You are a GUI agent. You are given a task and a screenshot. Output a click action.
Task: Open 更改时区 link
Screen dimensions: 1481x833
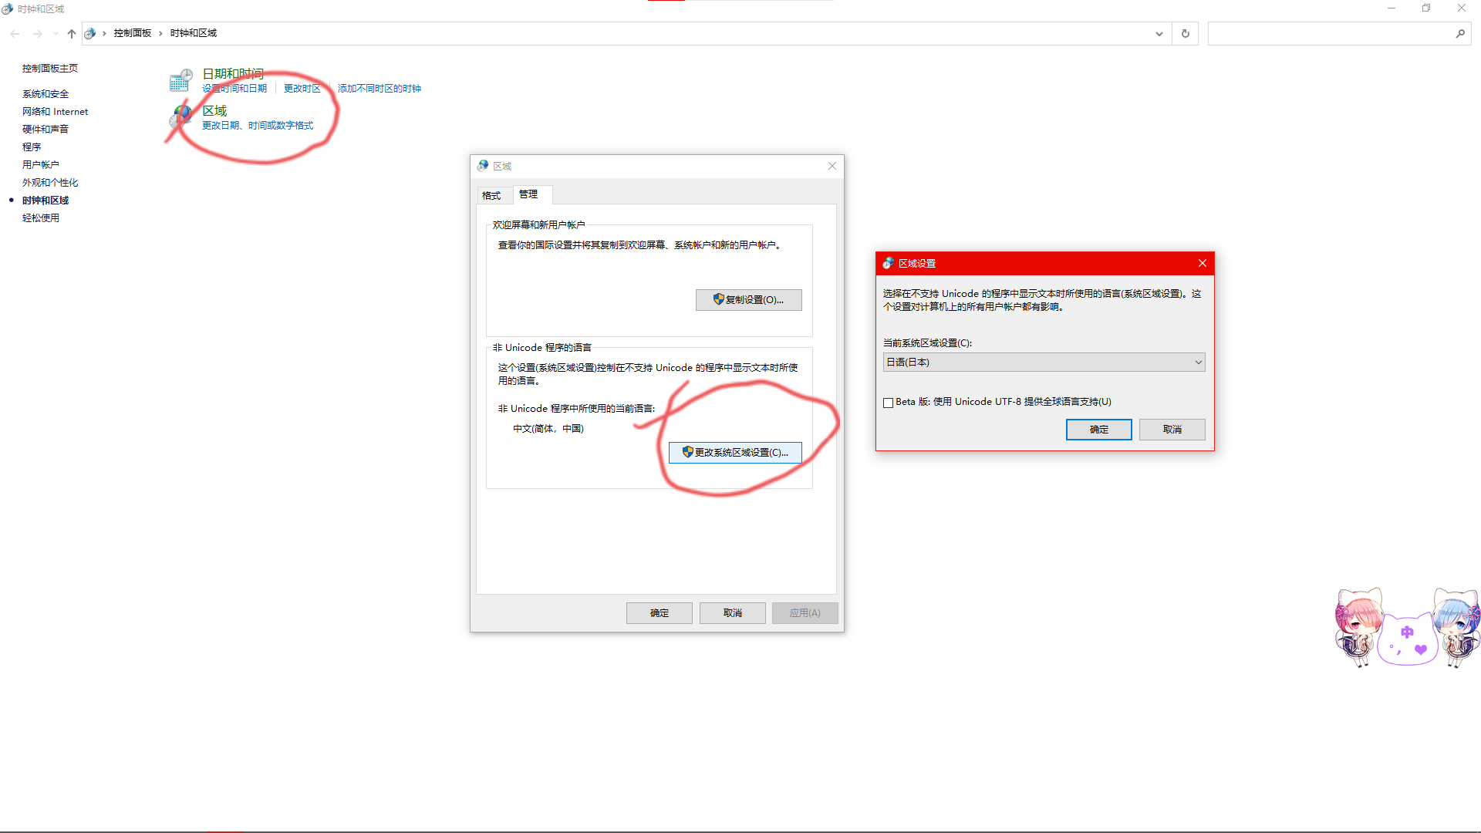click(302, 89)
